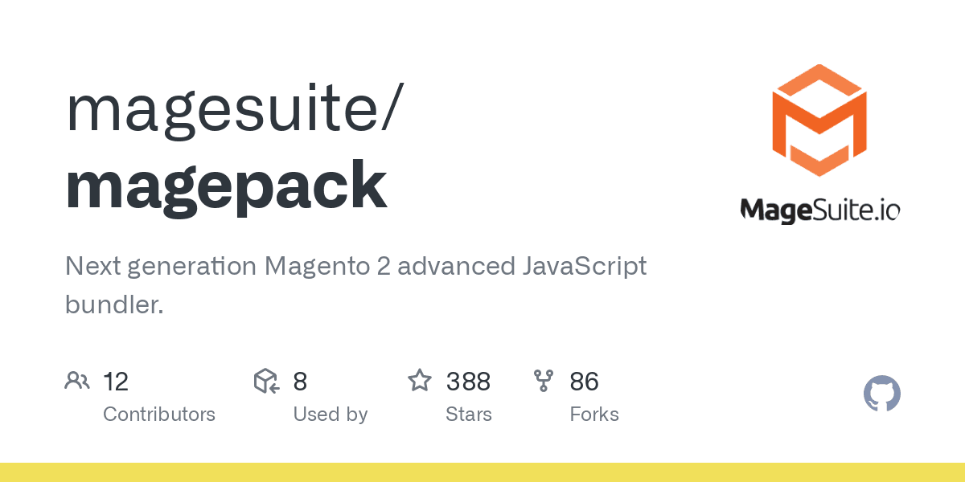Select the Stars label

(469, 415)
